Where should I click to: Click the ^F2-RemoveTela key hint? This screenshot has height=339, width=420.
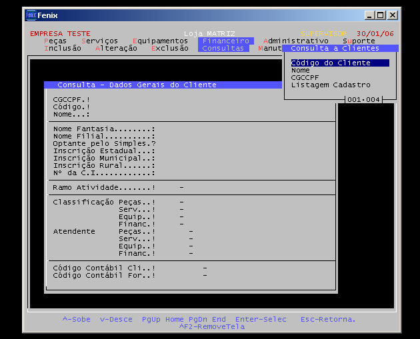212,327
